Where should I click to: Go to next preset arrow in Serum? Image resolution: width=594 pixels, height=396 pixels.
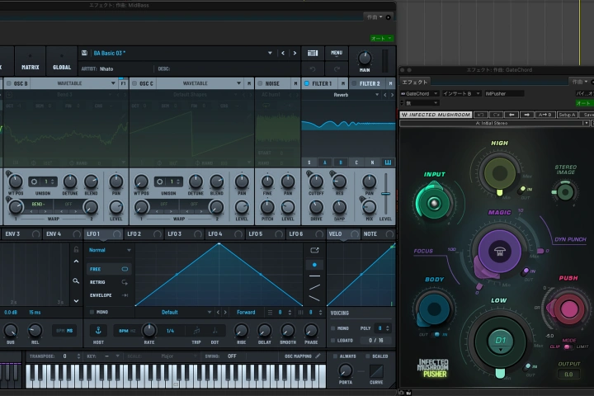[295, 53]
